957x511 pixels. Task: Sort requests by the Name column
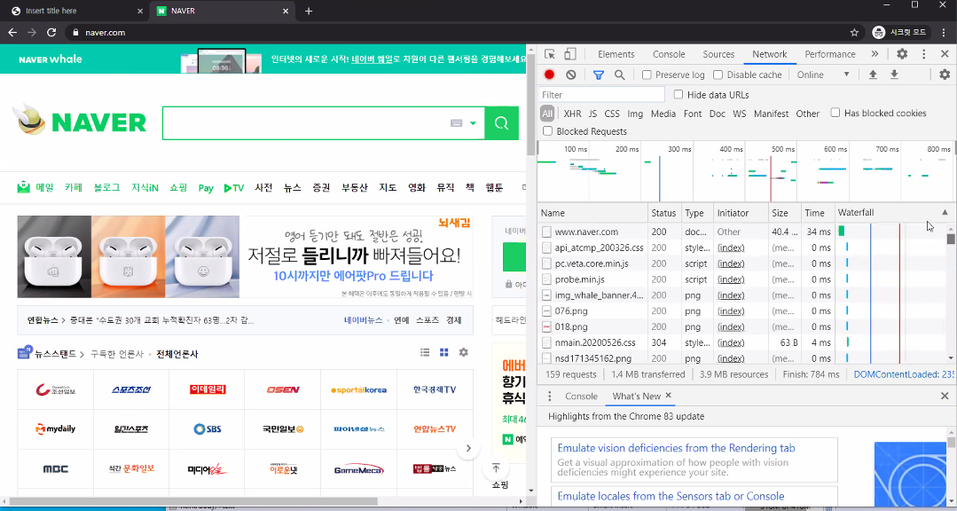(x=592, y=212)
